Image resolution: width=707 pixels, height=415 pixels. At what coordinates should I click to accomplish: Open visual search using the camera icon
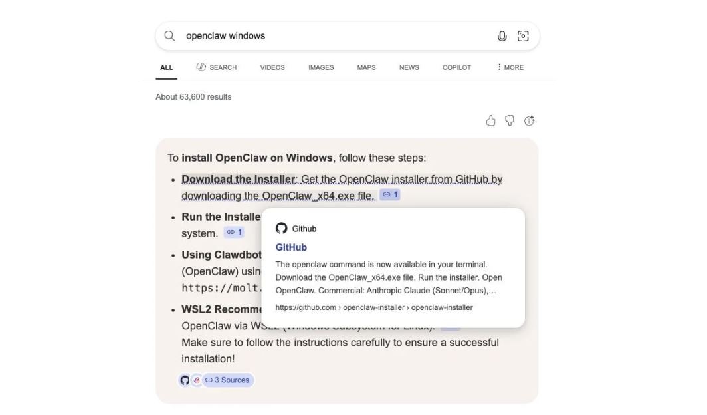(x=523, y=35)
